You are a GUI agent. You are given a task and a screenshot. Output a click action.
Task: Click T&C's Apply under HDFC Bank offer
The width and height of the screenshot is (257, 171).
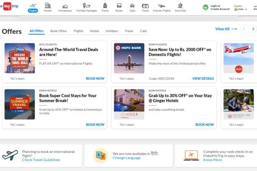pyautogui.click(x=127, y=79)
